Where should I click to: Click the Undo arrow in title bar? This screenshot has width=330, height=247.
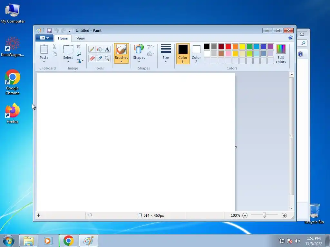coord(56,31)
